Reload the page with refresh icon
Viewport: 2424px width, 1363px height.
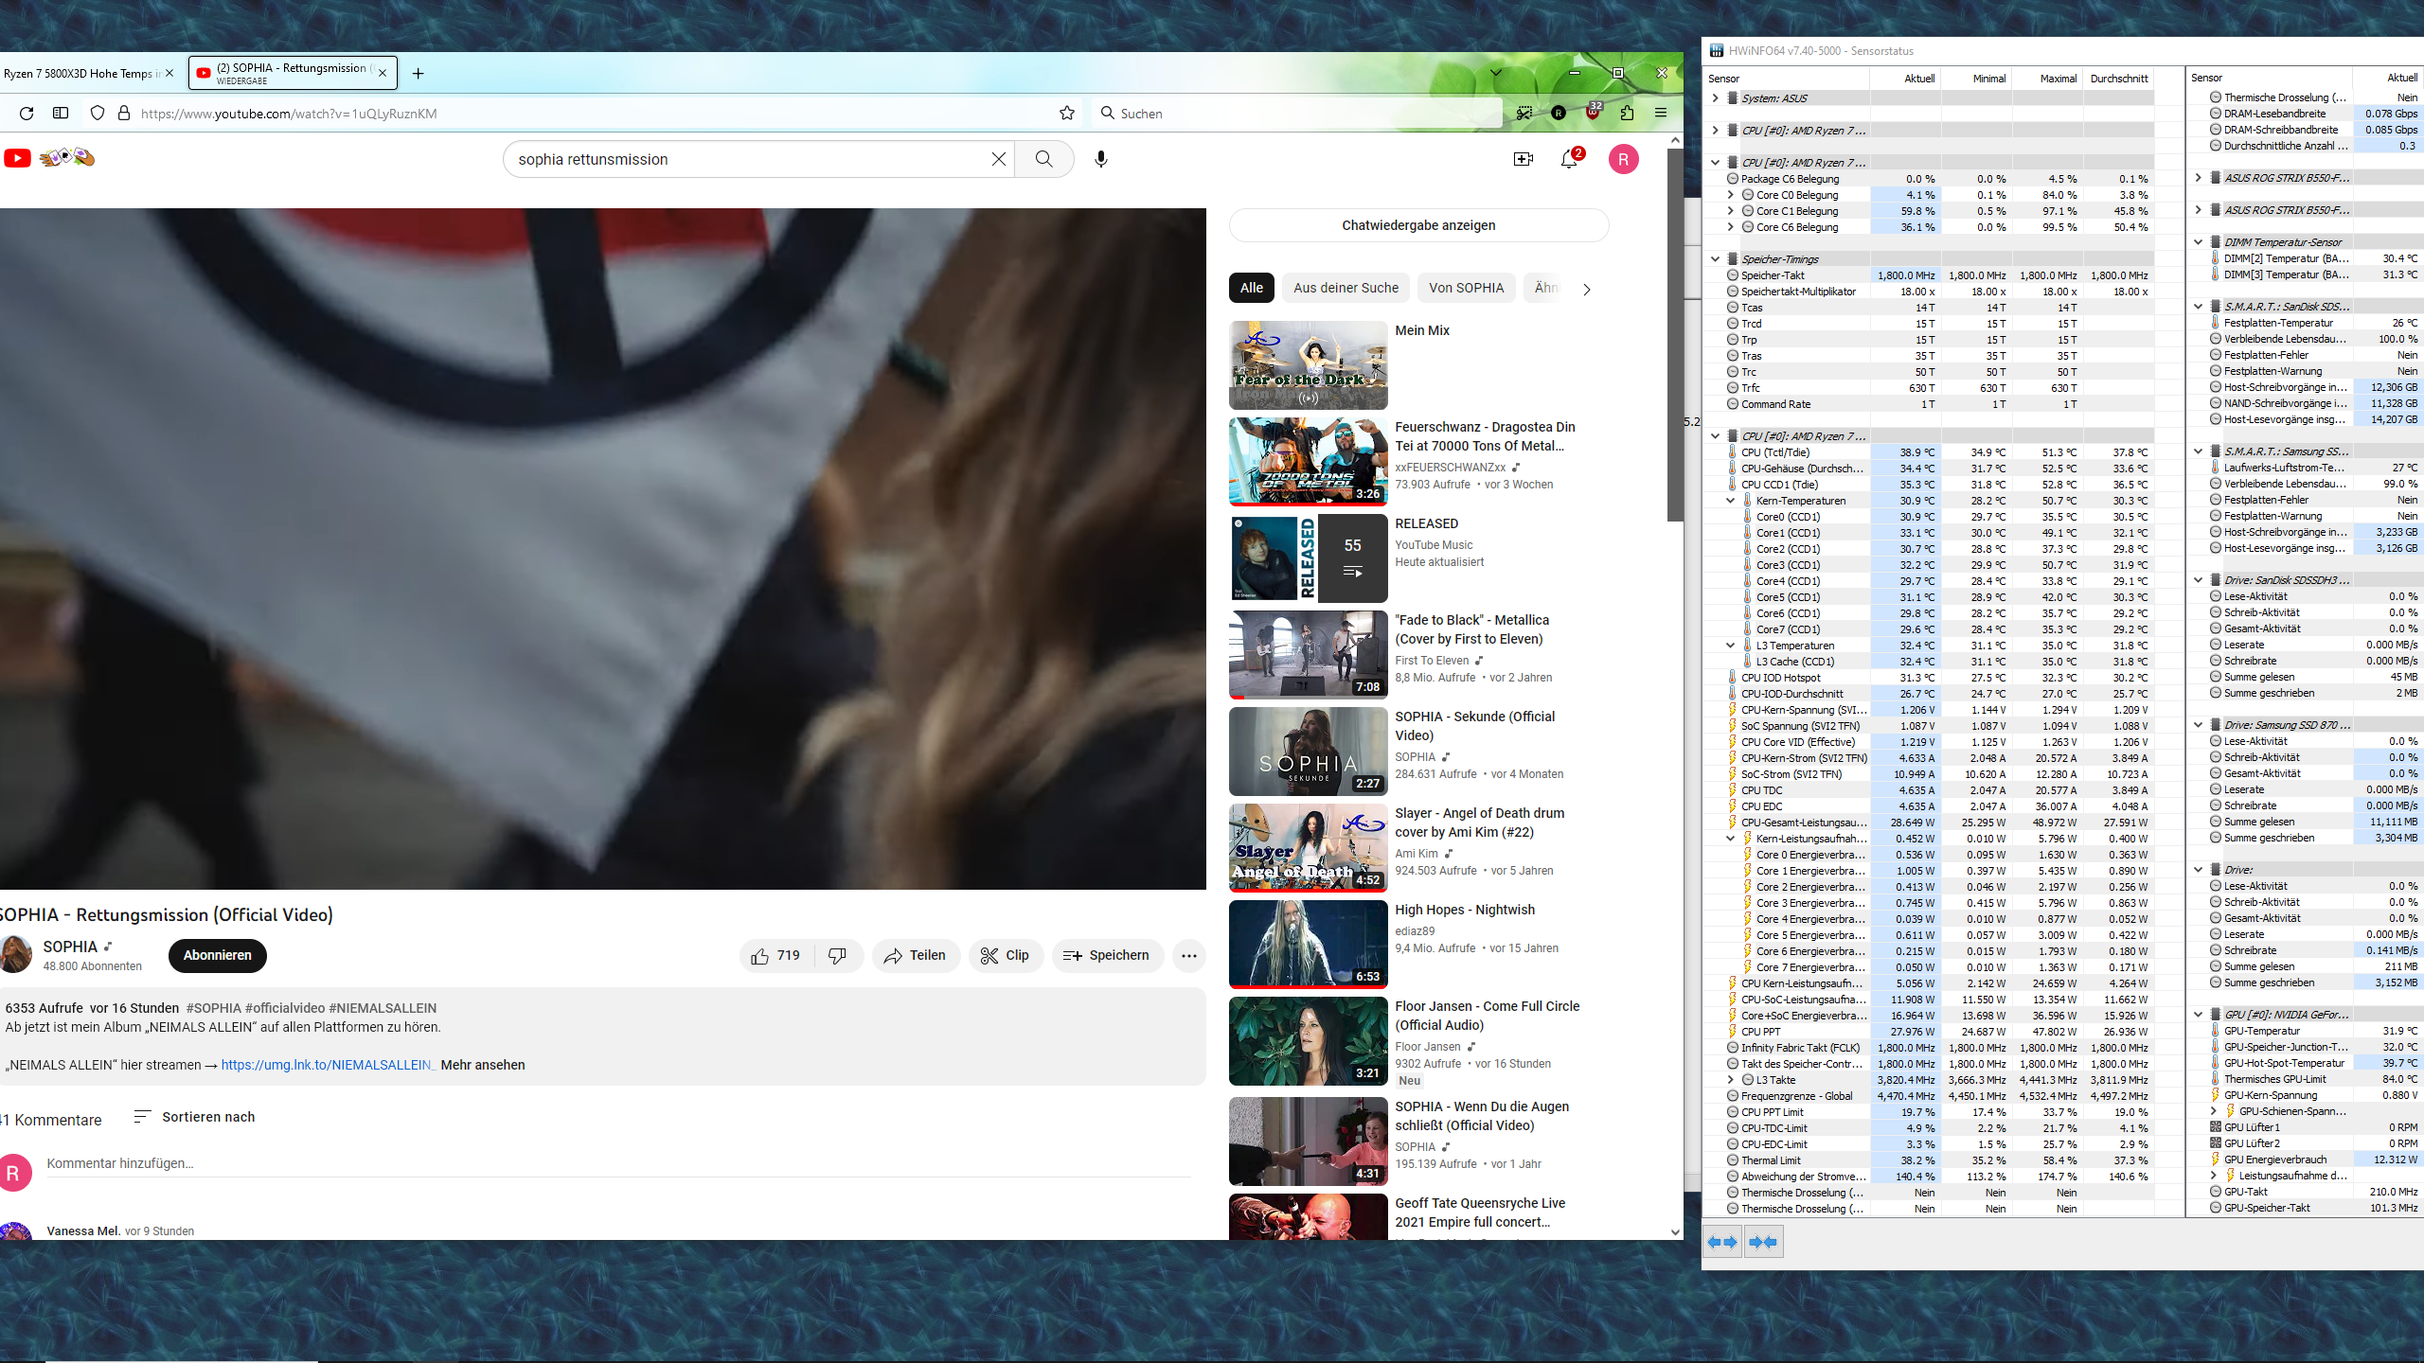[27, 114]
